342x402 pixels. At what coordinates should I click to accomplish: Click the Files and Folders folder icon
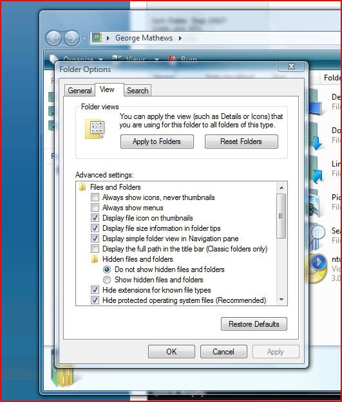82,187
